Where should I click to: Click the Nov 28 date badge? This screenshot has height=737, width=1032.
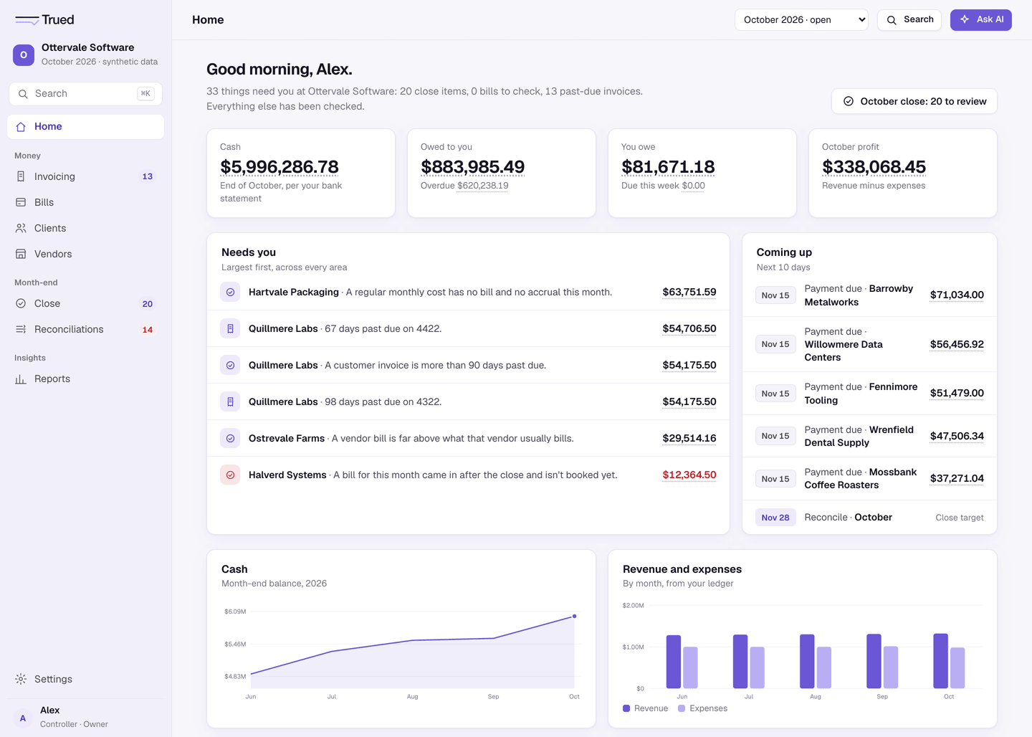point(775,518)
